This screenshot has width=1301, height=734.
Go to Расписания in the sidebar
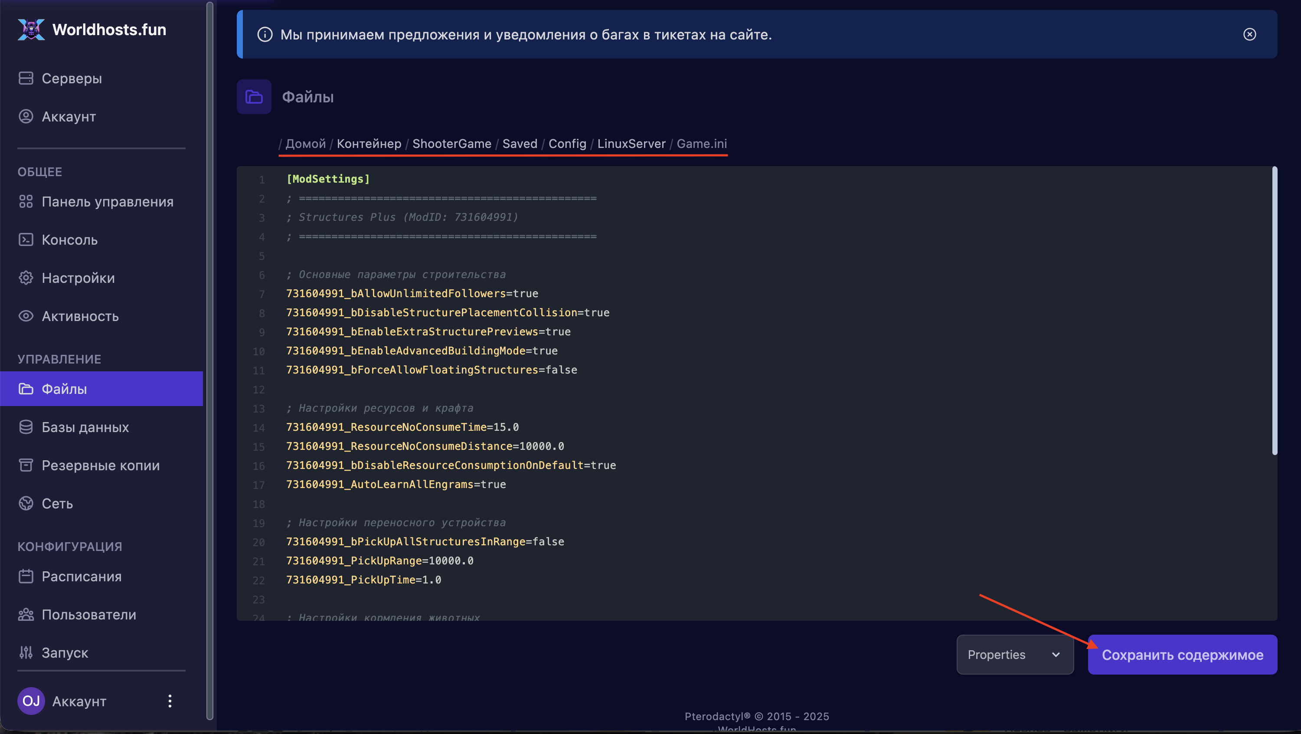point(82,576)
